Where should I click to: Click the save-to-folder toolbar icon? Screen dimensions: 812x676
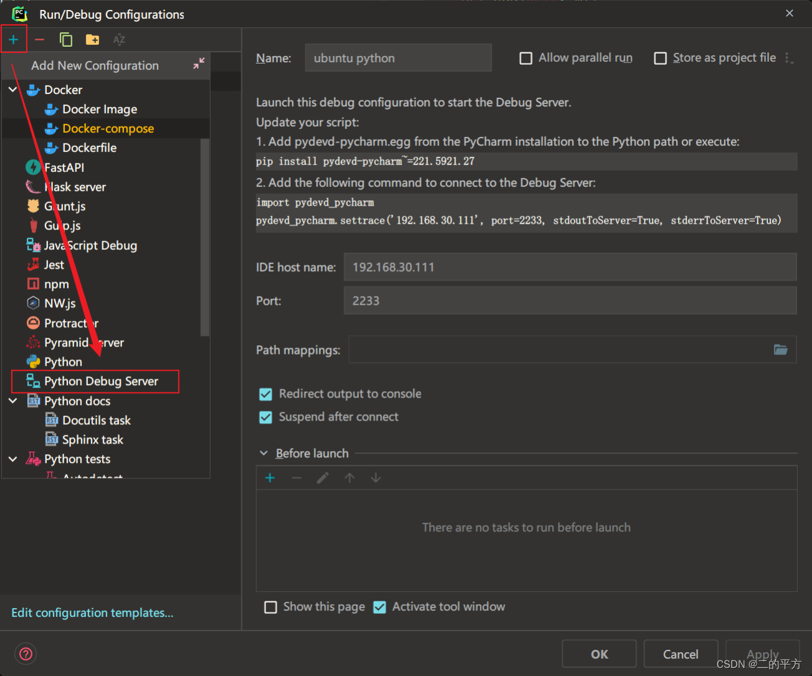coord(92,40)
